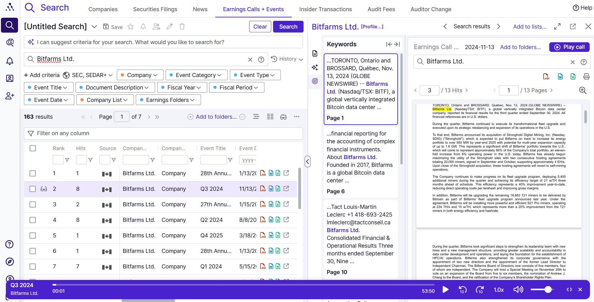
Task: Click the Play call button
Action: 569,47
